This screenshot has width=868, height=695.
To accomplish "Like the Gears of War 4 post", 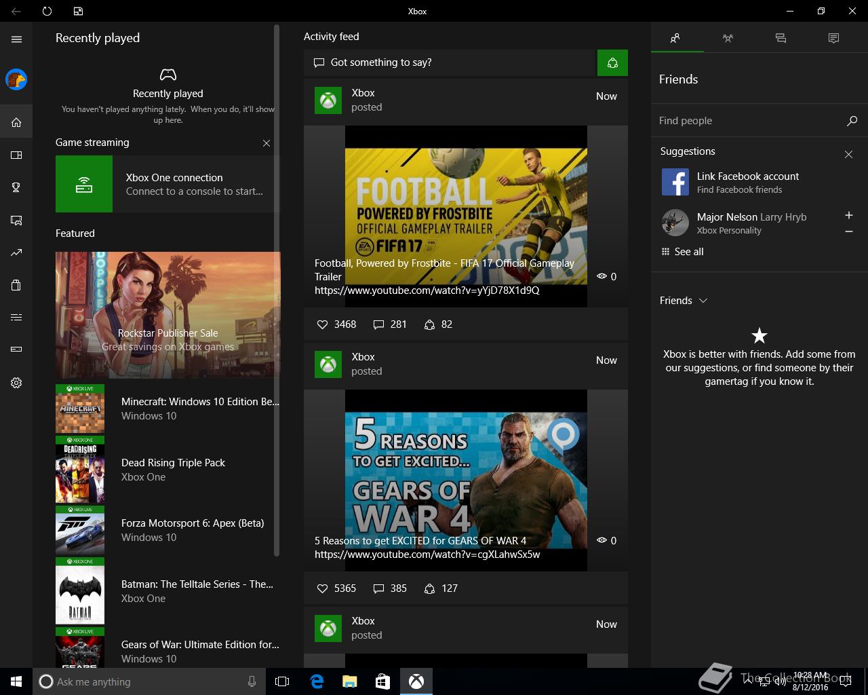I will click(336, 588).
